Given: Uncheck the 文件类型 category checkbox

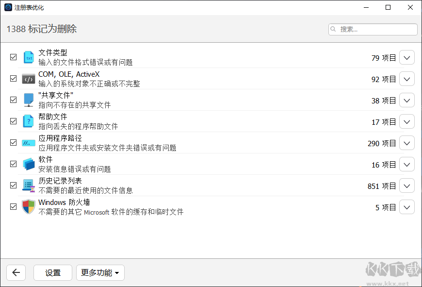Looking at the screenshot, I should [13, 57].
